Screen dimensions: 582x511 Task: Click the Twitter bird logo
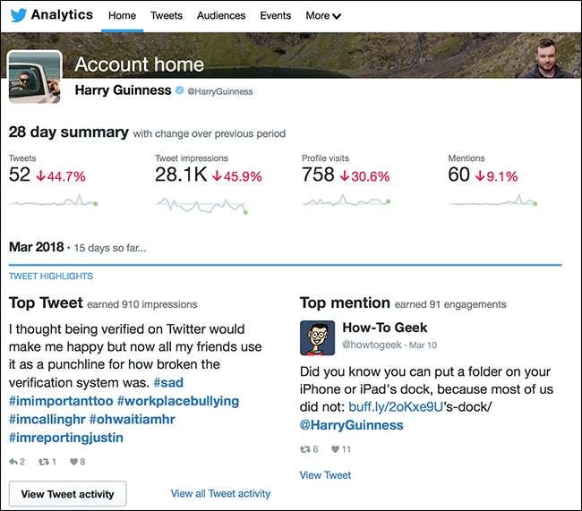pos(18,15)
